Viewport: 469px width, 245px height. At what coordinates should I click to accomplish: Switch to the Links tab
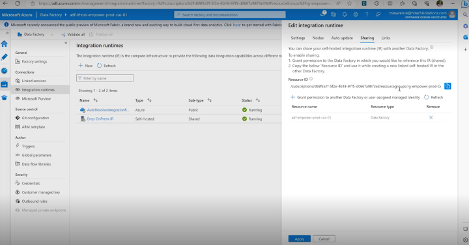386,38
